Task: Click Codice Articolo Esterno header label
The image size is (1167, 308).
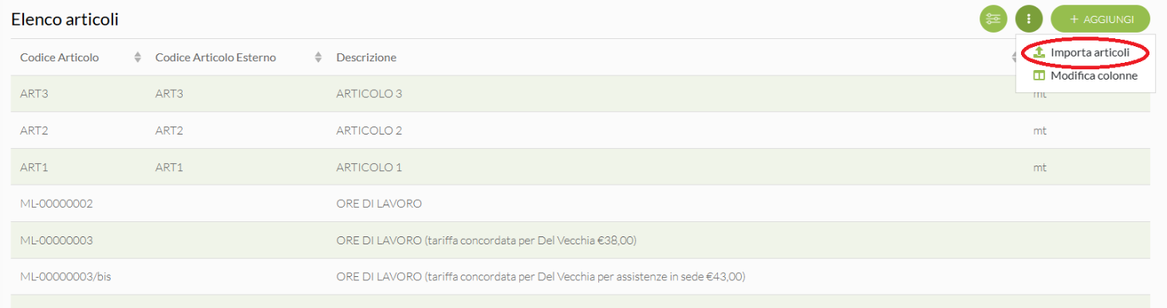Action: pos(215,57)
